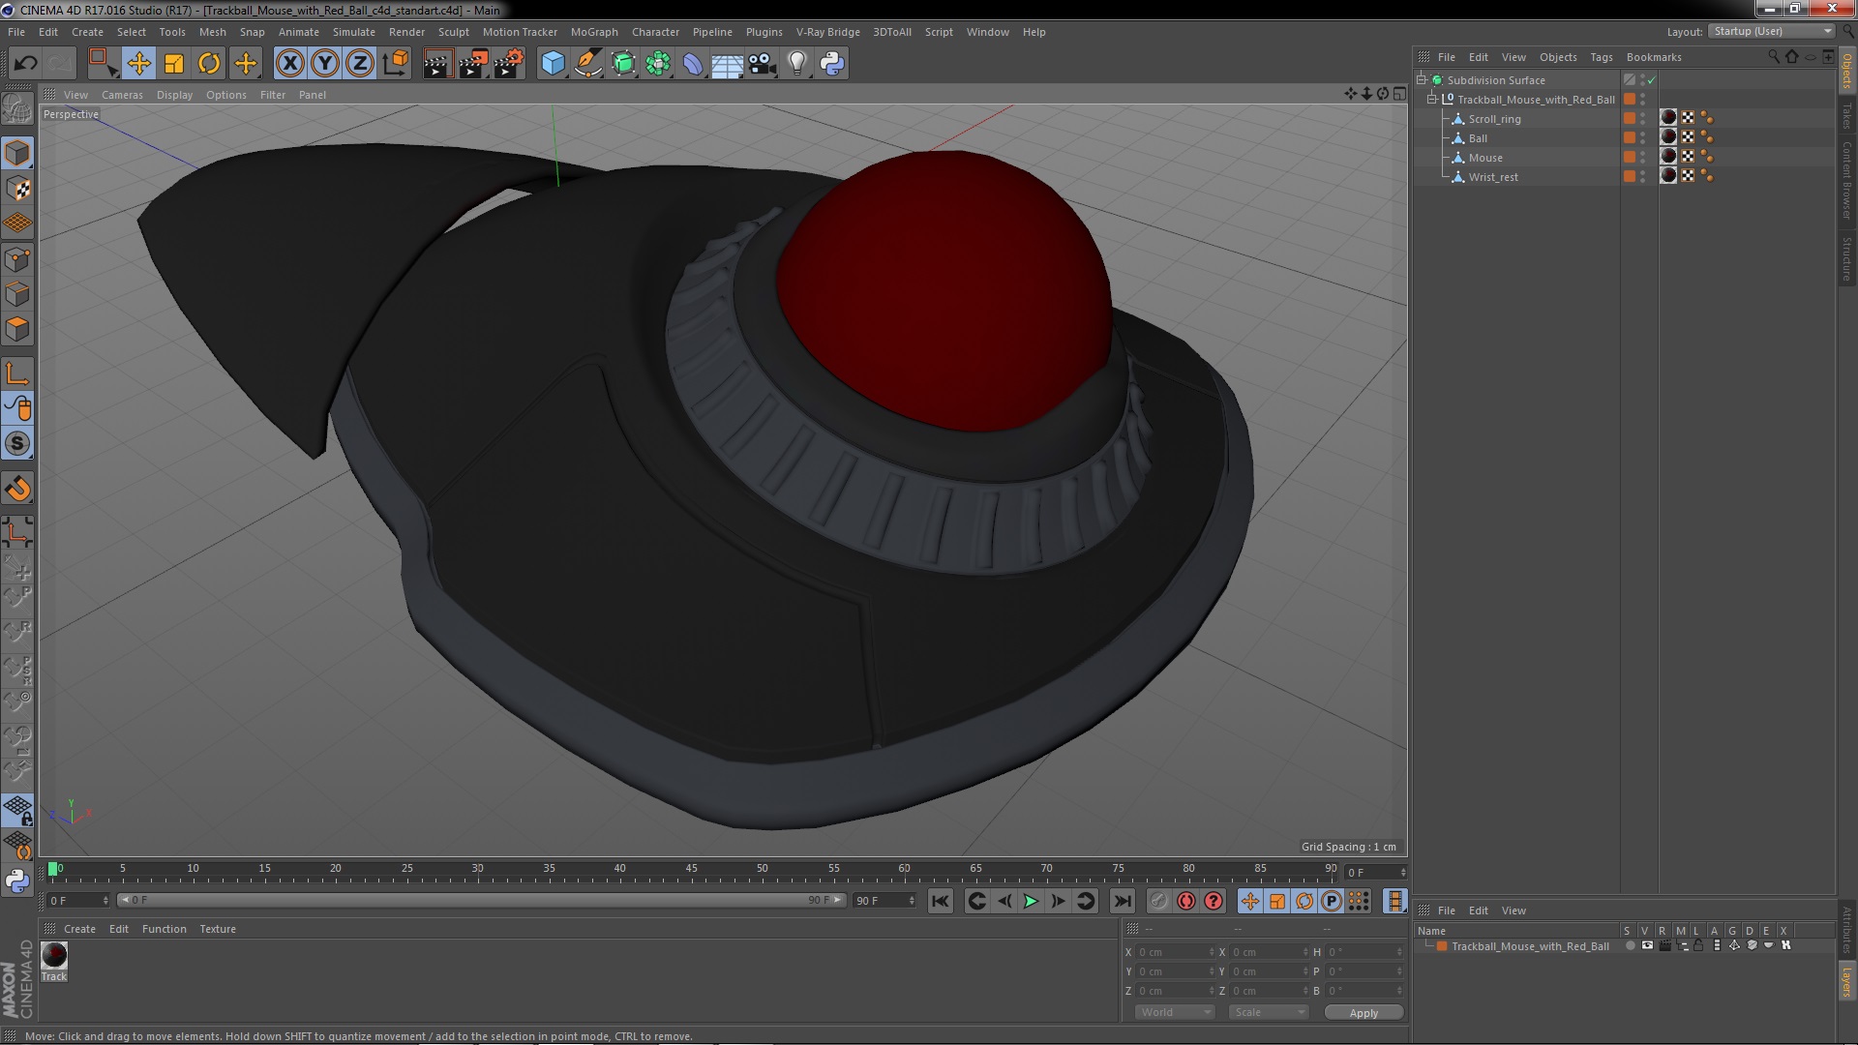Click the Object Manager search icon
This screenshot has height=1045, width=1858.
pyautogui.click(x=1773, y=57)
